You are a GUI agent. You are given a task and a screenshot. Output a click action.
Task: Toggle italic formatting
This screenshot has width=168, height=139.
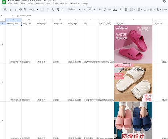[105, 10]
